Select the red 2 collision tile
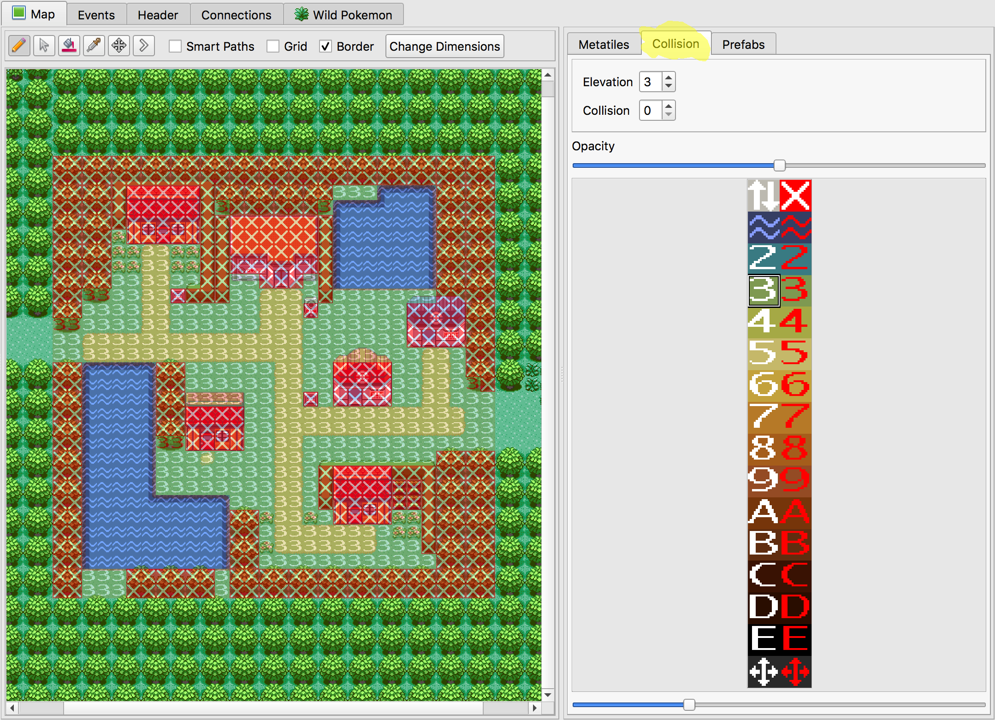This screenshot has height=720, width=995. 795,259
